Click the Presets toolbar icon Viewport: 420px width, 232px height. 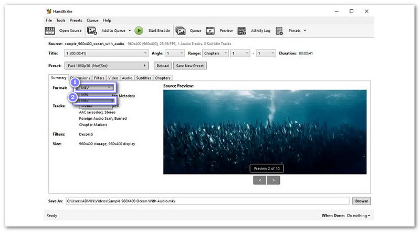(279, 31)
